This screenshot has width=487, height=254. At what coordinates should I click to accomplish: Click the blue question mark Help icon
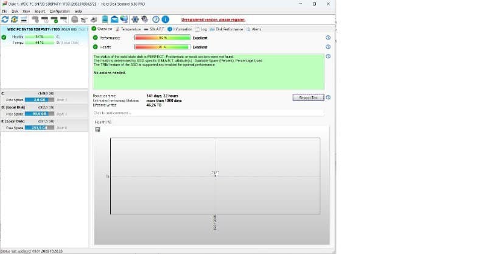point(156,19)
